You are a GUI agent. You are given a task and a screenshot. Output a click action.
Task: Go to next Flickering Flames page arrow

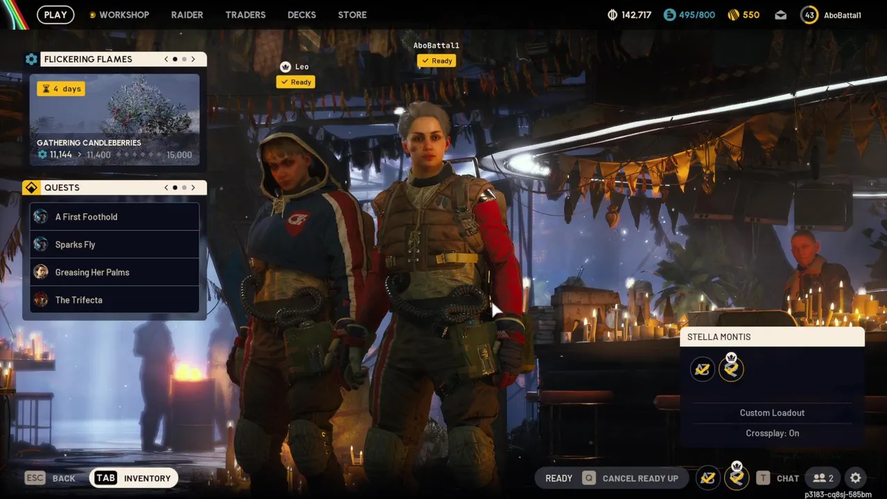[193, 59]
